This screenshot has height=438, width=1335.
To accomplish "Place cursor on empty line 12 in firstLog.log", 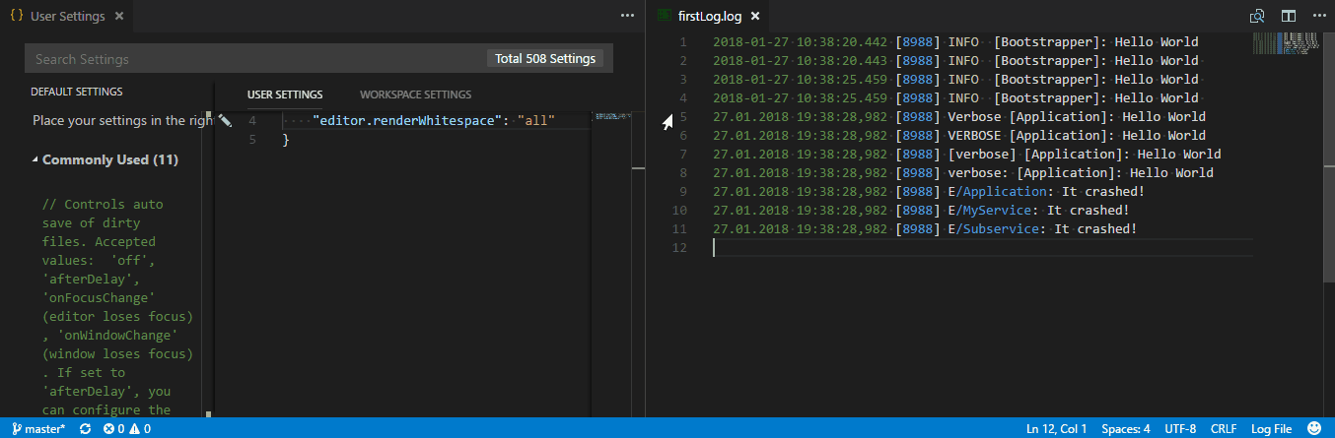I will click(x=982, y=248).
